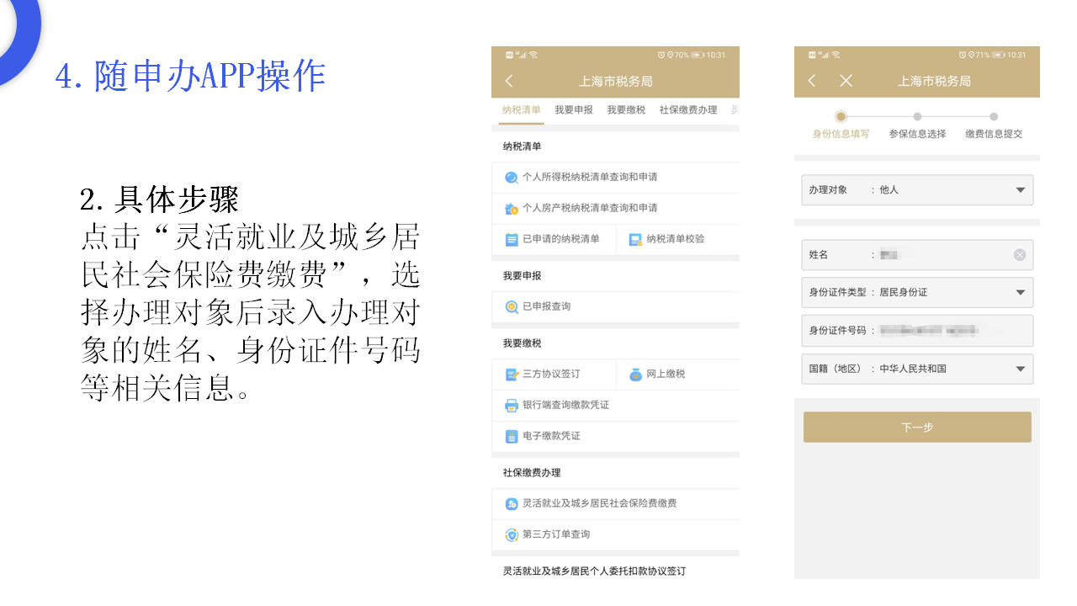Clear the 姓名 field with X icon

(x=1020, y=255)
